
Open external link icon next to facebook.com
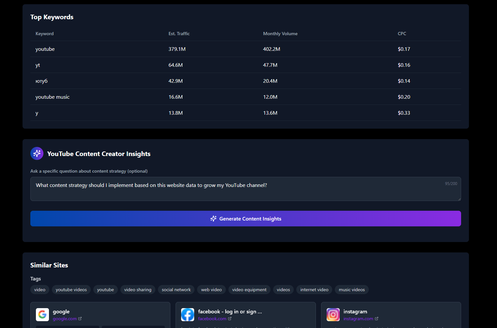tap(230, 319)
